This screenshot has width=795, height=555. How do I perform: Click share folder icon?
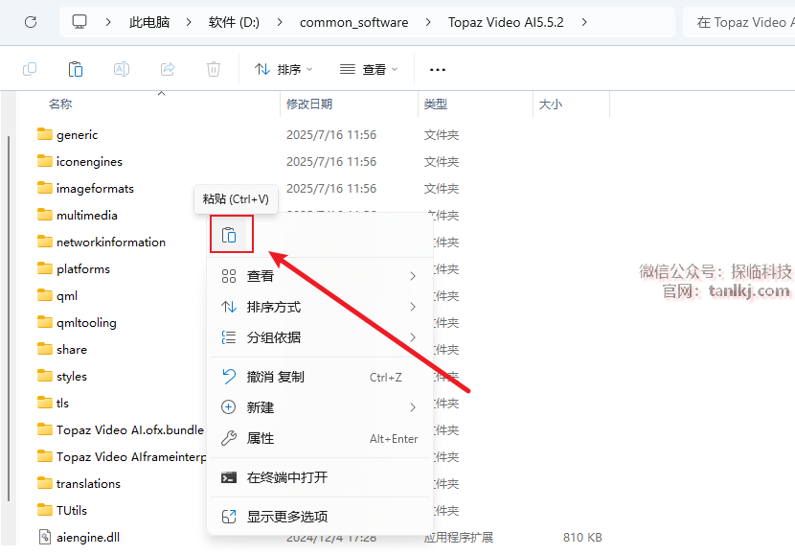tap(45, 349)
